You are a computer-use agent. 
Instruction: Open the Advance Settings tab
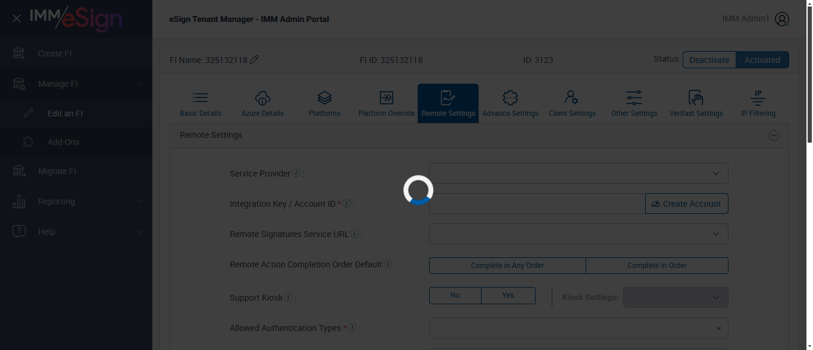(x=510, y=103)
